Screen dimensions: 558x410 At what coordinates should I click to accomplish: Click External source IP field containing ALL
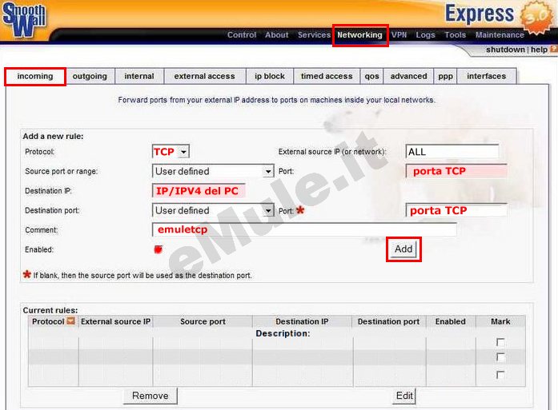[452, 152]
